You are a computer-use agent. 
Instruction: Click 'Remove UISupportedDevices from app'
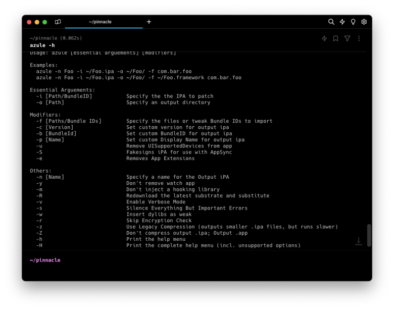point(179,146)
